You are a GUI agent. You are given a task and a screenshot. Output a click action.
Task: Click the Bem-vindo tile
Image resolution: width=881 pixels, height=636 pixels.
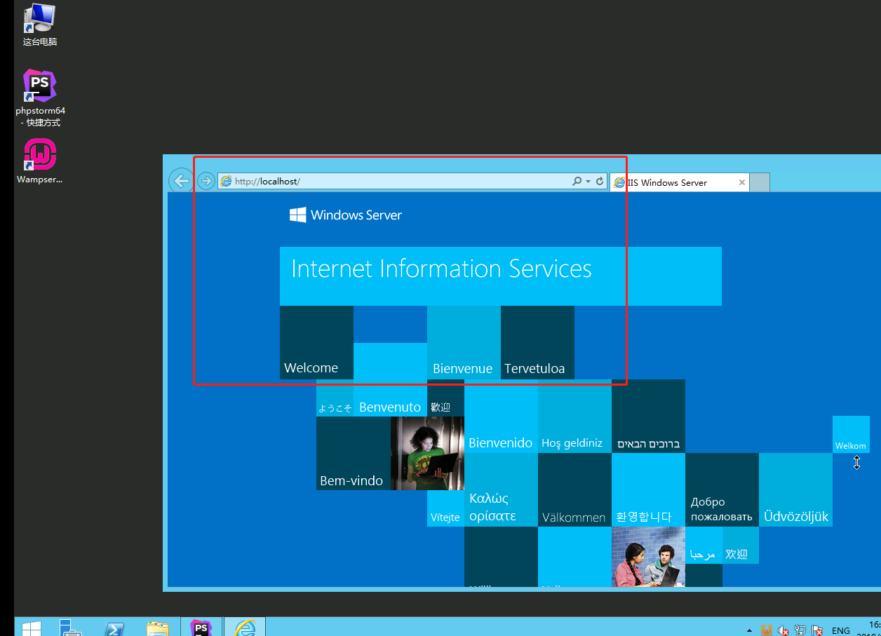pos(354,453)
